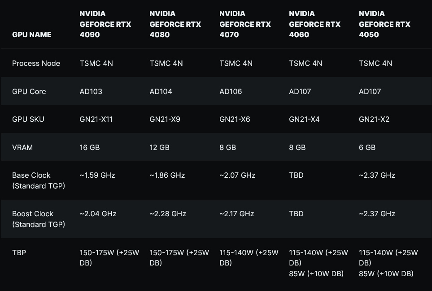
Task: Click the ~2.28 GHz boost clock cell
Action: coord(168,214)
